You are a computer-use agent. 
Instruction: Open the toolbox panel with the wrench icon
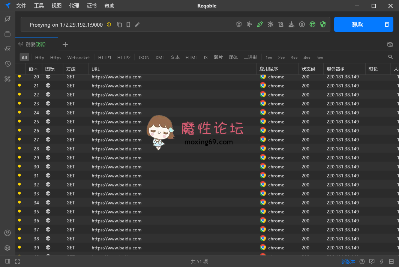[x=7, y=79]
